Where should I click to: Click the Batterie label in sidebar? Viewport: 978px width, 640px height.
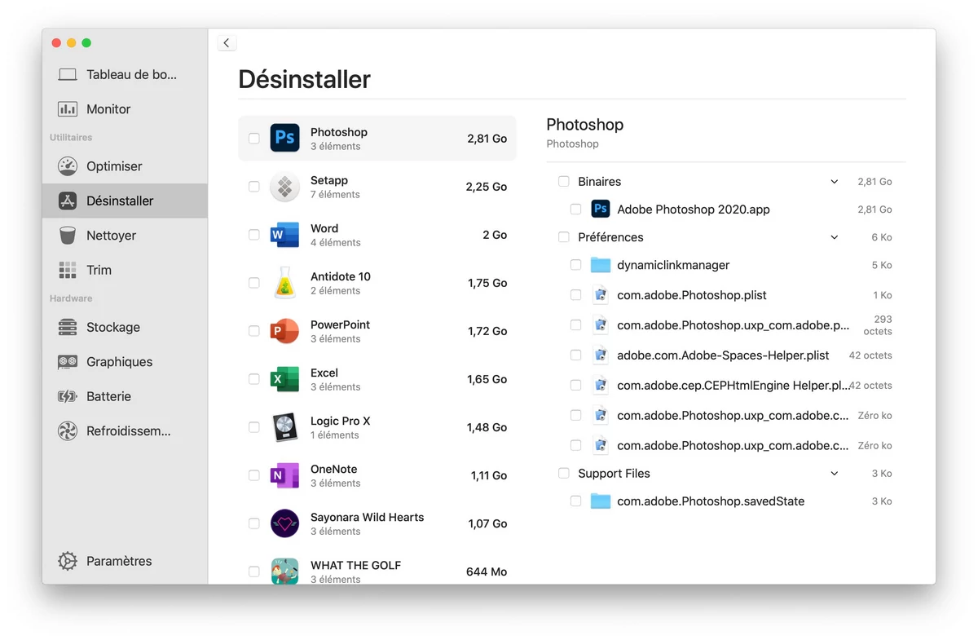(108, 396)
